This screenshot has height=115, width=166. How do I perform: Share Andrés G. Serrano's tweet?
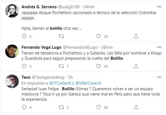click(x=136, y=36)
